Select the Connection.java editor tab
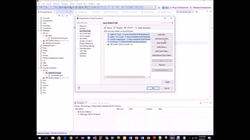 click(185, 12)
